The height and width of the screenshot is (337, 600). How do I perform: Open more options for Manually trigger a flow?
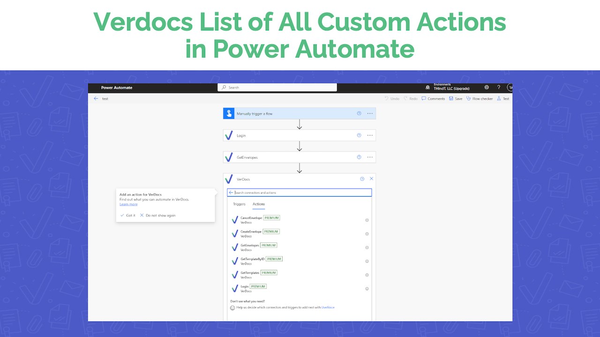[370, 113]
